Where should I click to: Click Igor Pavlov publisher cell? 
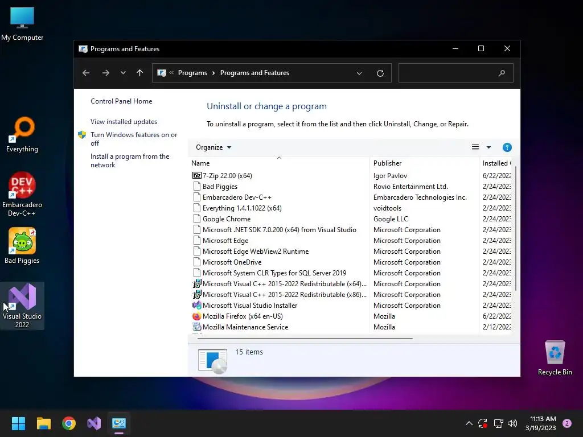coord(390,175)
